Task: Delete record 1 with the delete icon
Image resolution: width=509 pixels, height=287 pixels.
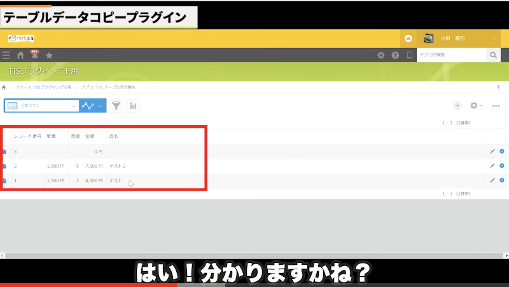Action: coord(502,180)
